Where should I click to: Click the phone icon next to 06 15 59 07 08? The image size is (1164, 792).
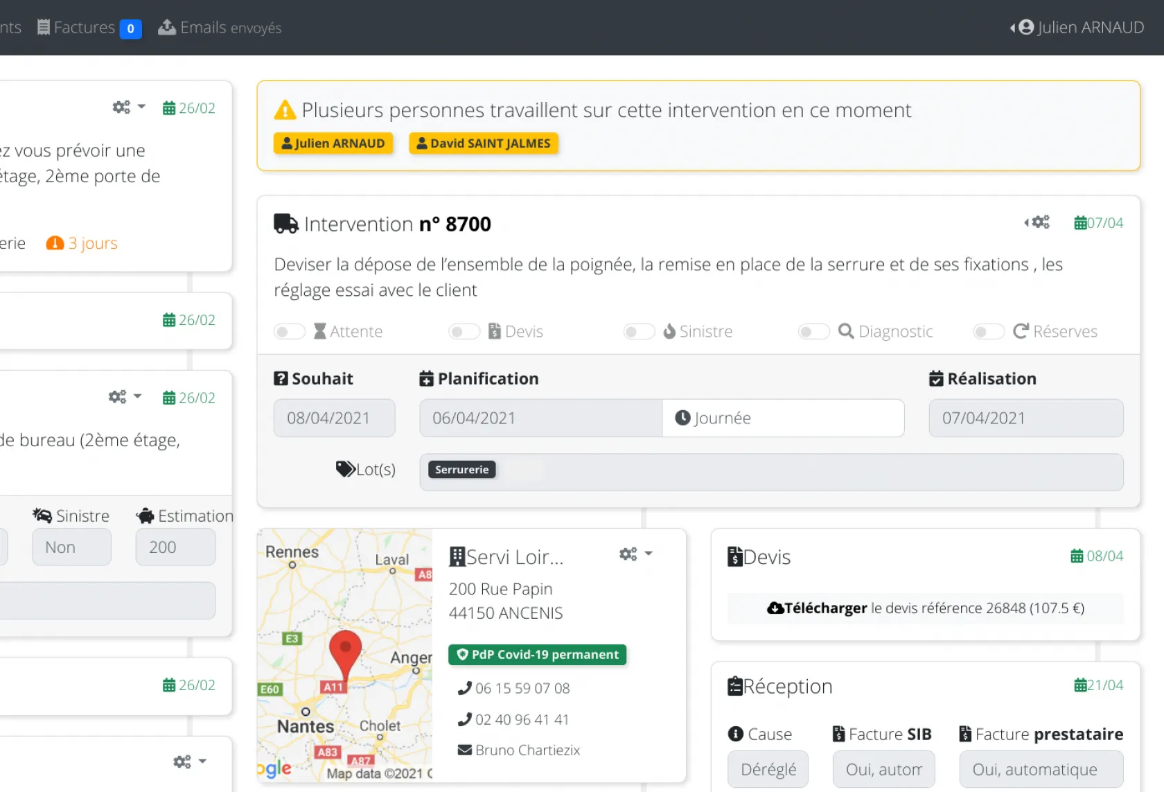pos(464,688)
